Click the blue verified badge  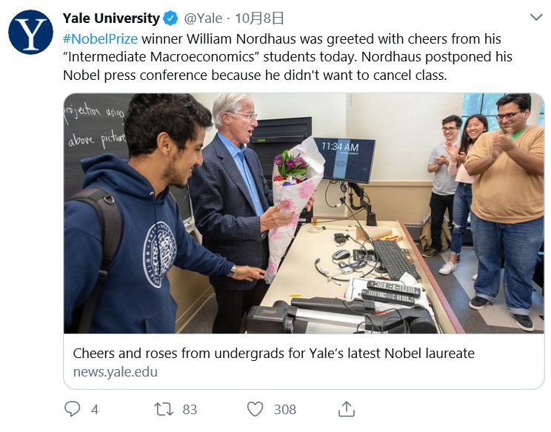(171, 18)
